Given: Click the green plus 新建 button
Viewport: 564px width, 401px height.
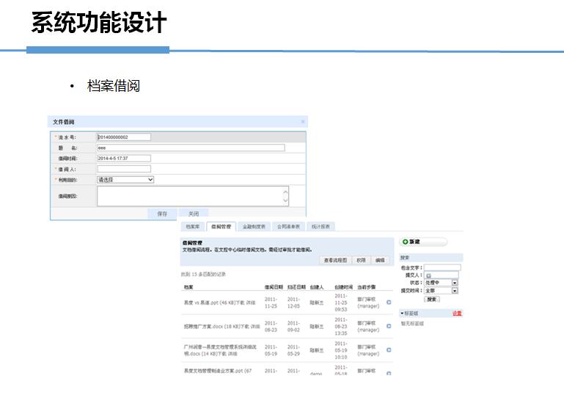Looking at the screenshot, I should pyautogui.click(x=423, y=242).
